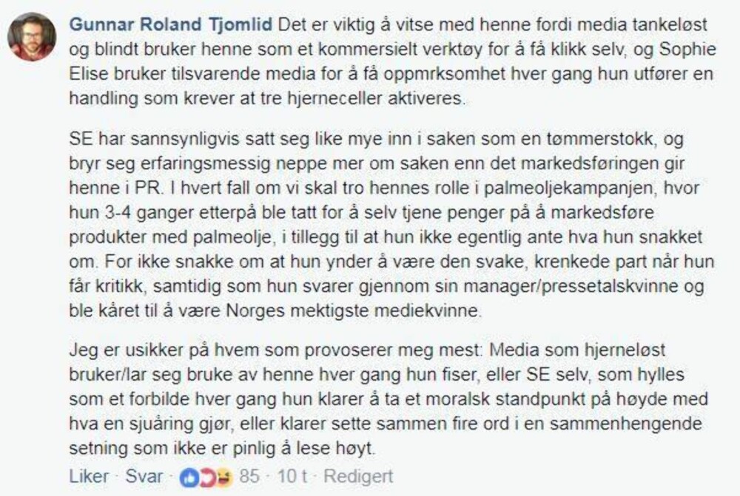
Task: Click the third paragraph starting 'Jeg er usikker'
Action: [x=389, y=399]
